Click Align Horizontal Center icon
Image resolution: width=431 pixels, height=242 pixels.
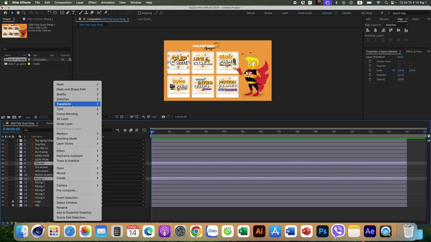click(375, 30)
